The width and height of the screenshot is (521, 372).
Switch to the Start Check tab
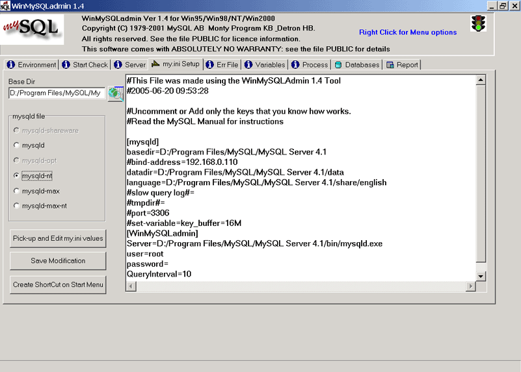coord(85,65)
